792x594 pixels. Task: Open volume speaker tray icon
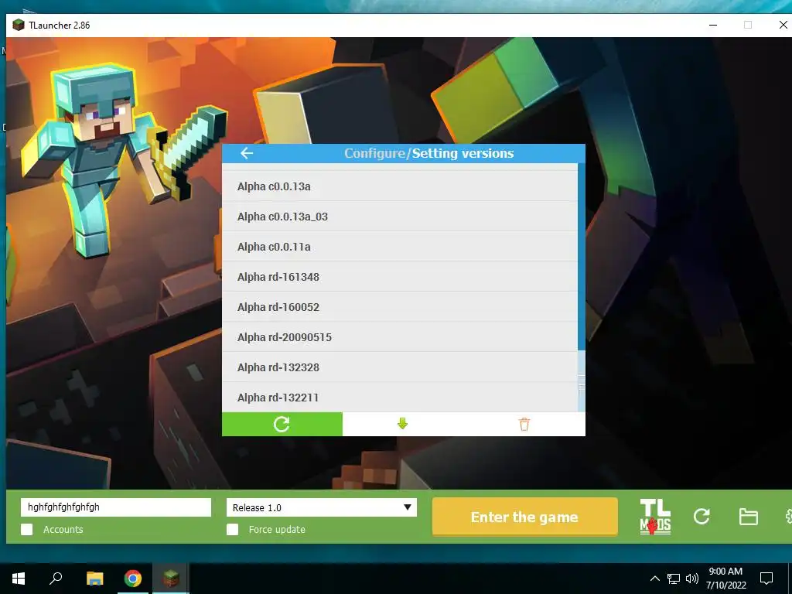click(x=692, y=579)
